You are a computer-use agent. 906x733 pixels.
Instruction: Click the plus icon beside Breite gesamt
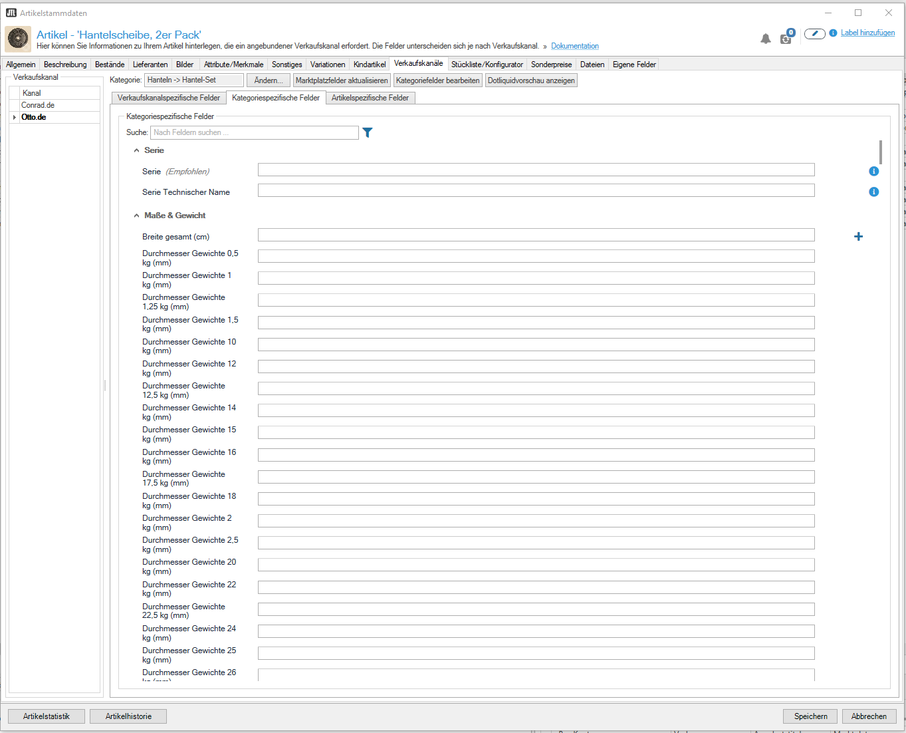click(x=858, y=237)
